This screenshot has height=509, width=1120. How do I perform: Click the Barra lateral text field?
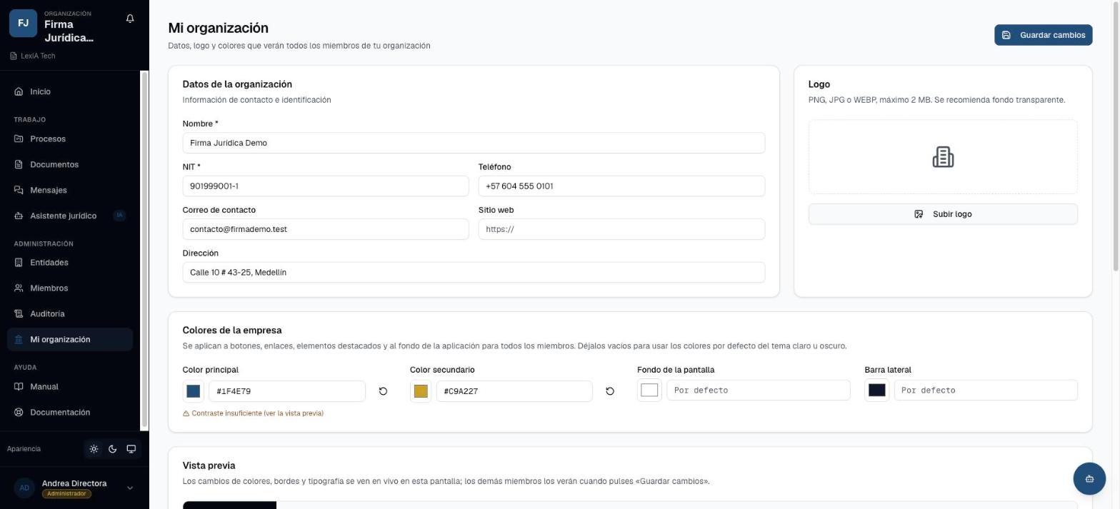(986, 390)
